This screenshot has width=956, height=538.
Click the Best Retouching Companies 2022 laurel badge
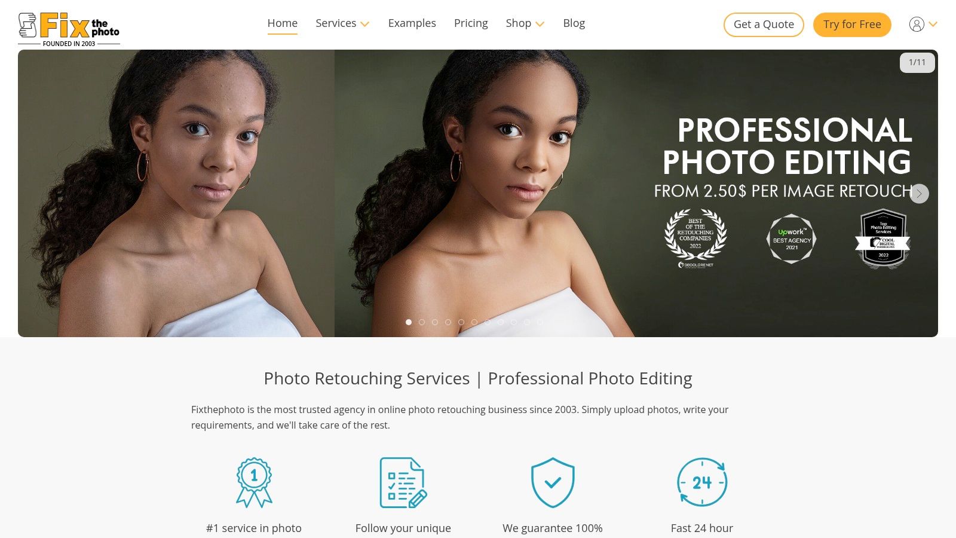(x=695, y=238)
